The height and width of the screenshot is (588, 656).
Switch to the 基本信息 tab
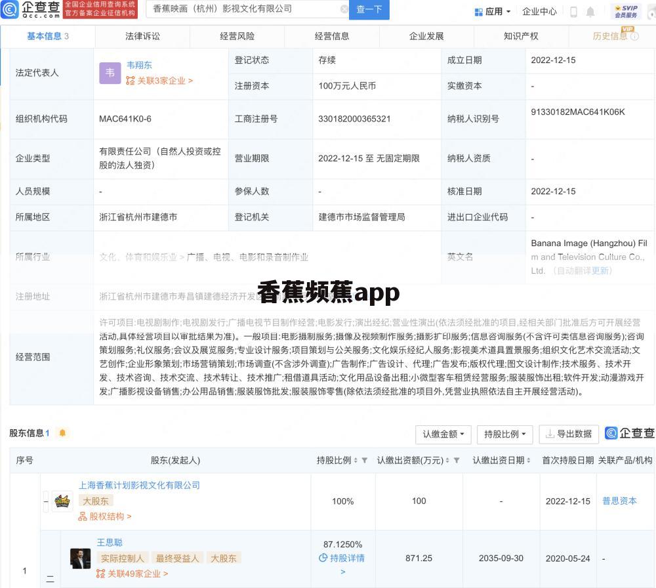point(48,36)
